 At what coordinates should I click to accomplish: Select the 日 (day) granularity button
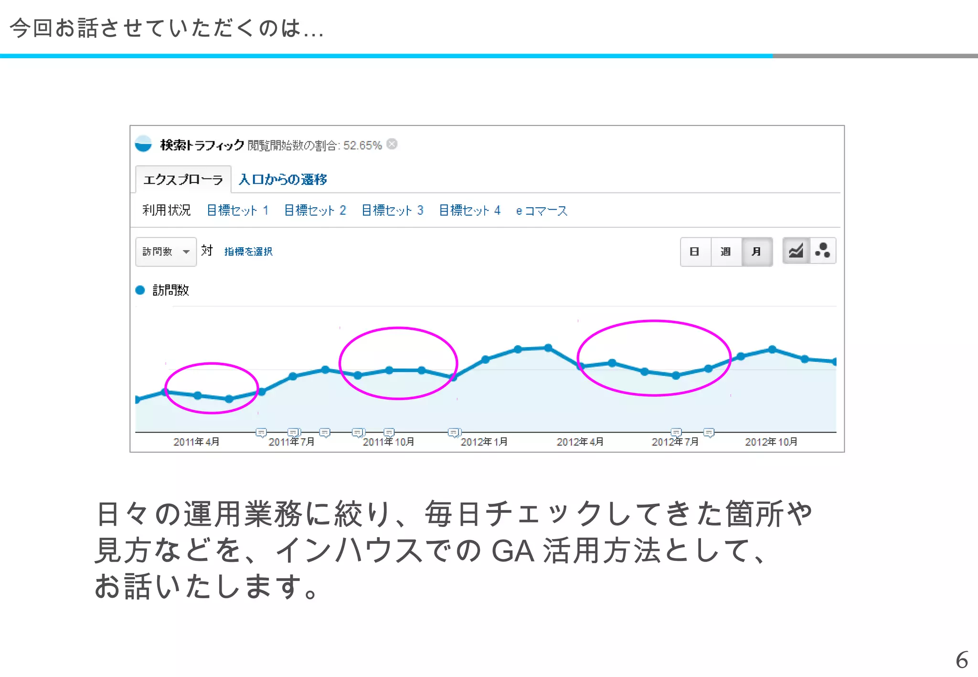[696, 252]
